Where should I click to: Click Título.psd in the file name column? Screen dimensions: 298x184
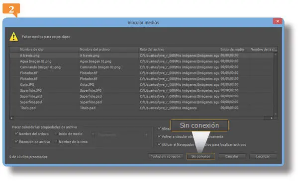(x=88, y=108)
